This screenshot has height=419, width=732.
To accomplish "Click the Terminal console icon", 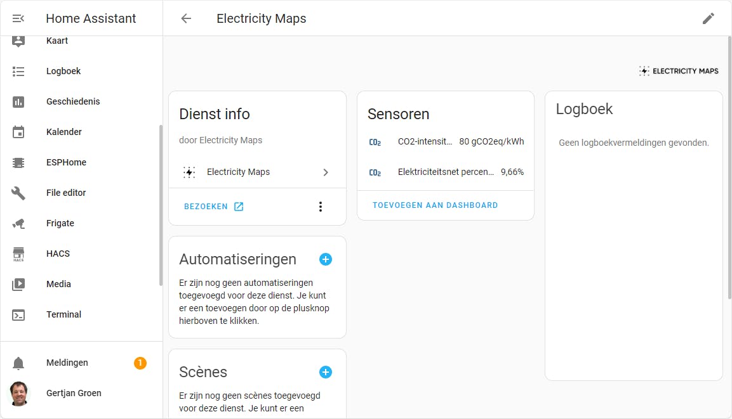I will 18,315.
